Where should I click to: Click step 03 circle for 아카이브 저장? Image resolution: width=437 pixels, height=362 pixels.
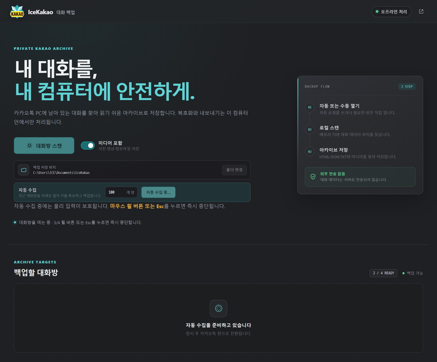310,152
